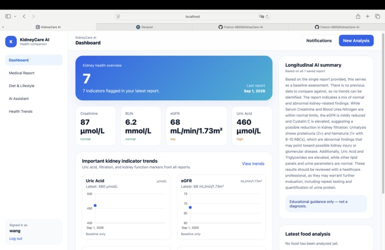Click the localhost address bar
This screenshot has width=385, height=250.
click(192, 16)
